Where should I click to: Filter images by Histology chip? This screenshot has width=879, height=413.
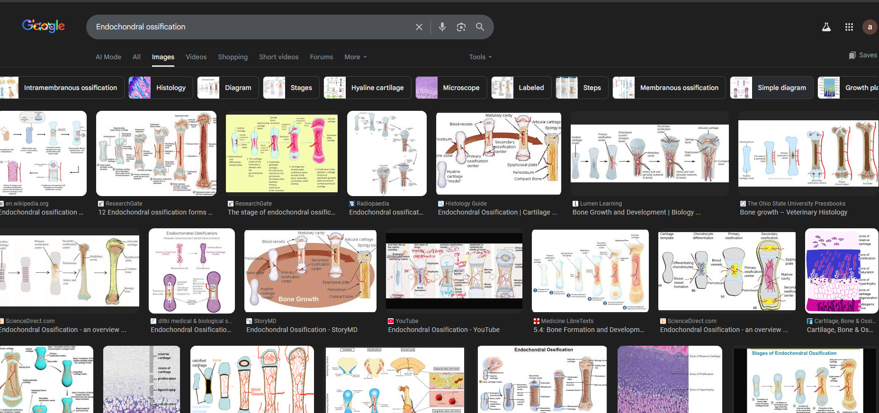(x=161, y=88)
